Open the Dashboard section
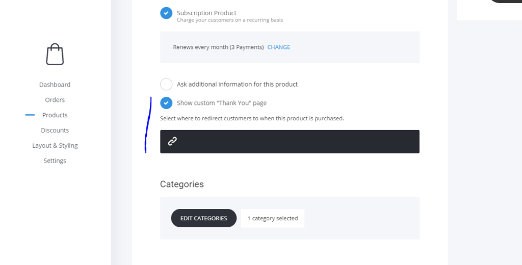Image resolution: width=522 pixels, height=265 pixels. click(x=55, y=85)
